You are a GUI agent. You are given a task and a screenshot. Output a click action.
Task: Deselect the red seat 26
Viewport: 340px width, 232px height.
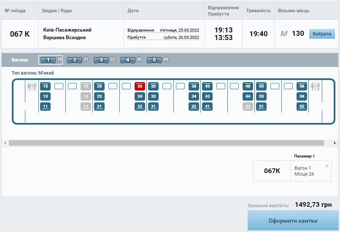(x=140, y=86)
